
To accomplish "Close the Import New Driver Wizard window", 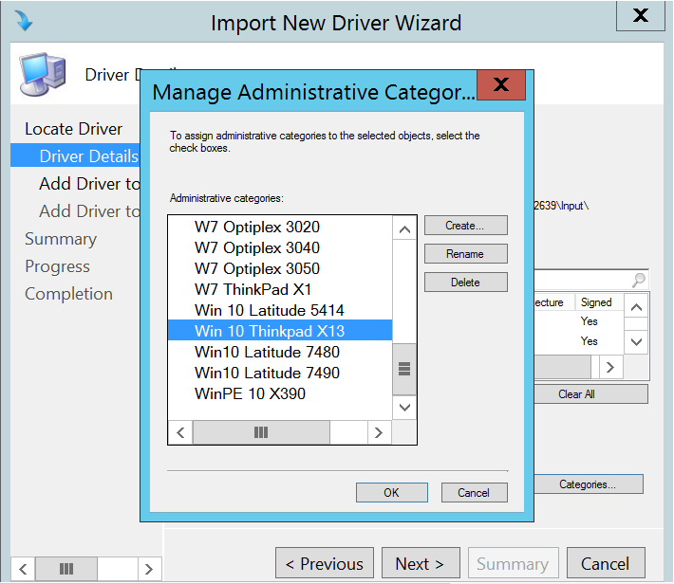I will point(640,15).
